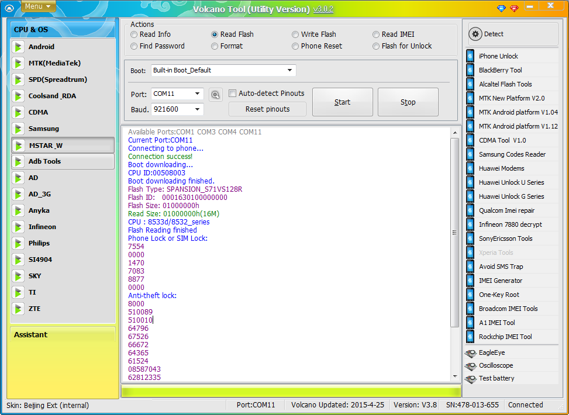Select the Write Flash radio button
The height and width of the screenshot is (415, 569).
[295, 34]
